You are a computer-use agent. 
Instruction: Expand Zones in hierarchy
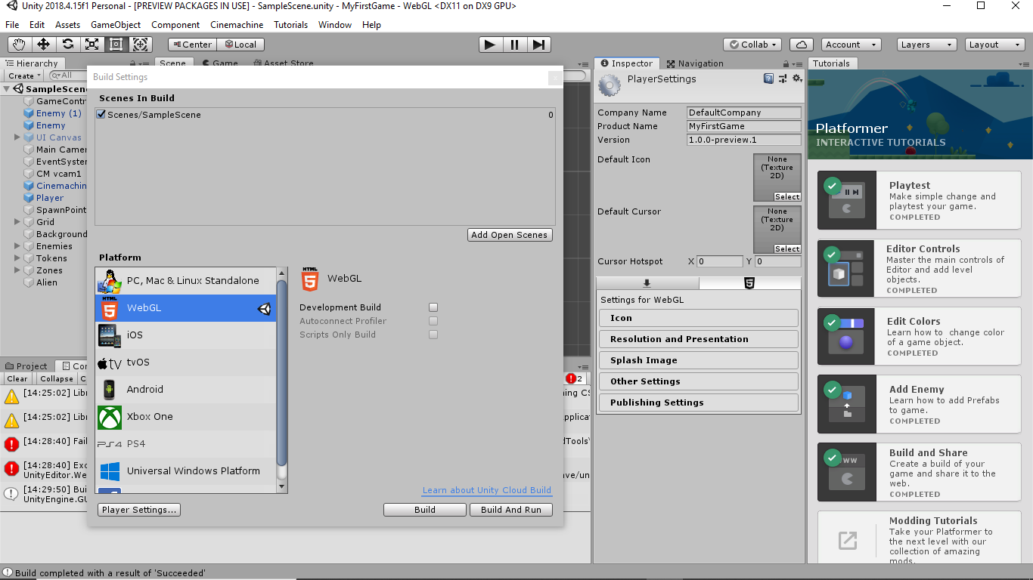click(17, 270)
